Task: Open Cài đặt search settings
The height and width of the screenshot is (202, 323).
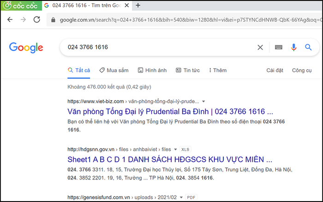Action: (275, 70)
